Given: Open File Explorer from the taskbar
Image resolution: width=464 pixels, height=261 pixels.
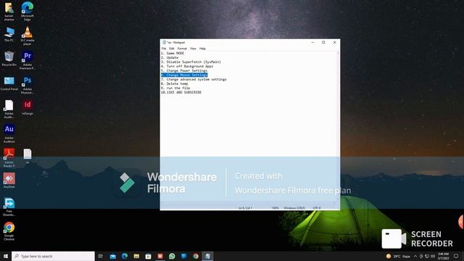Looking at the screenshot, I should coord(136,256).
